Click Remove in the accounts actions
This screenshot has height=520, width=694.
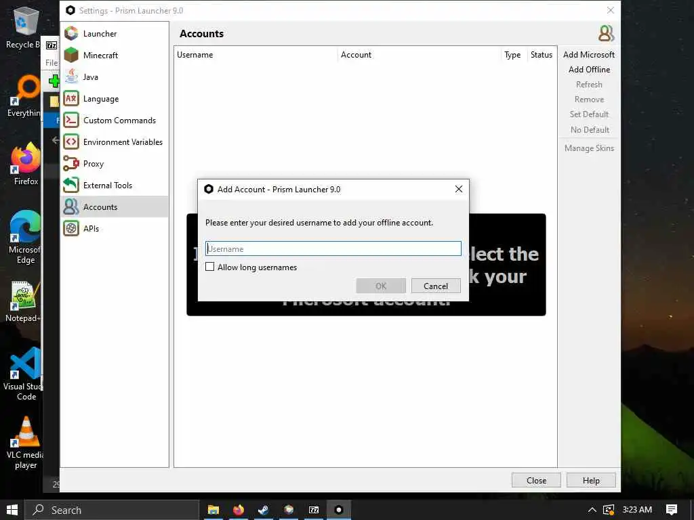click(589, 100)
